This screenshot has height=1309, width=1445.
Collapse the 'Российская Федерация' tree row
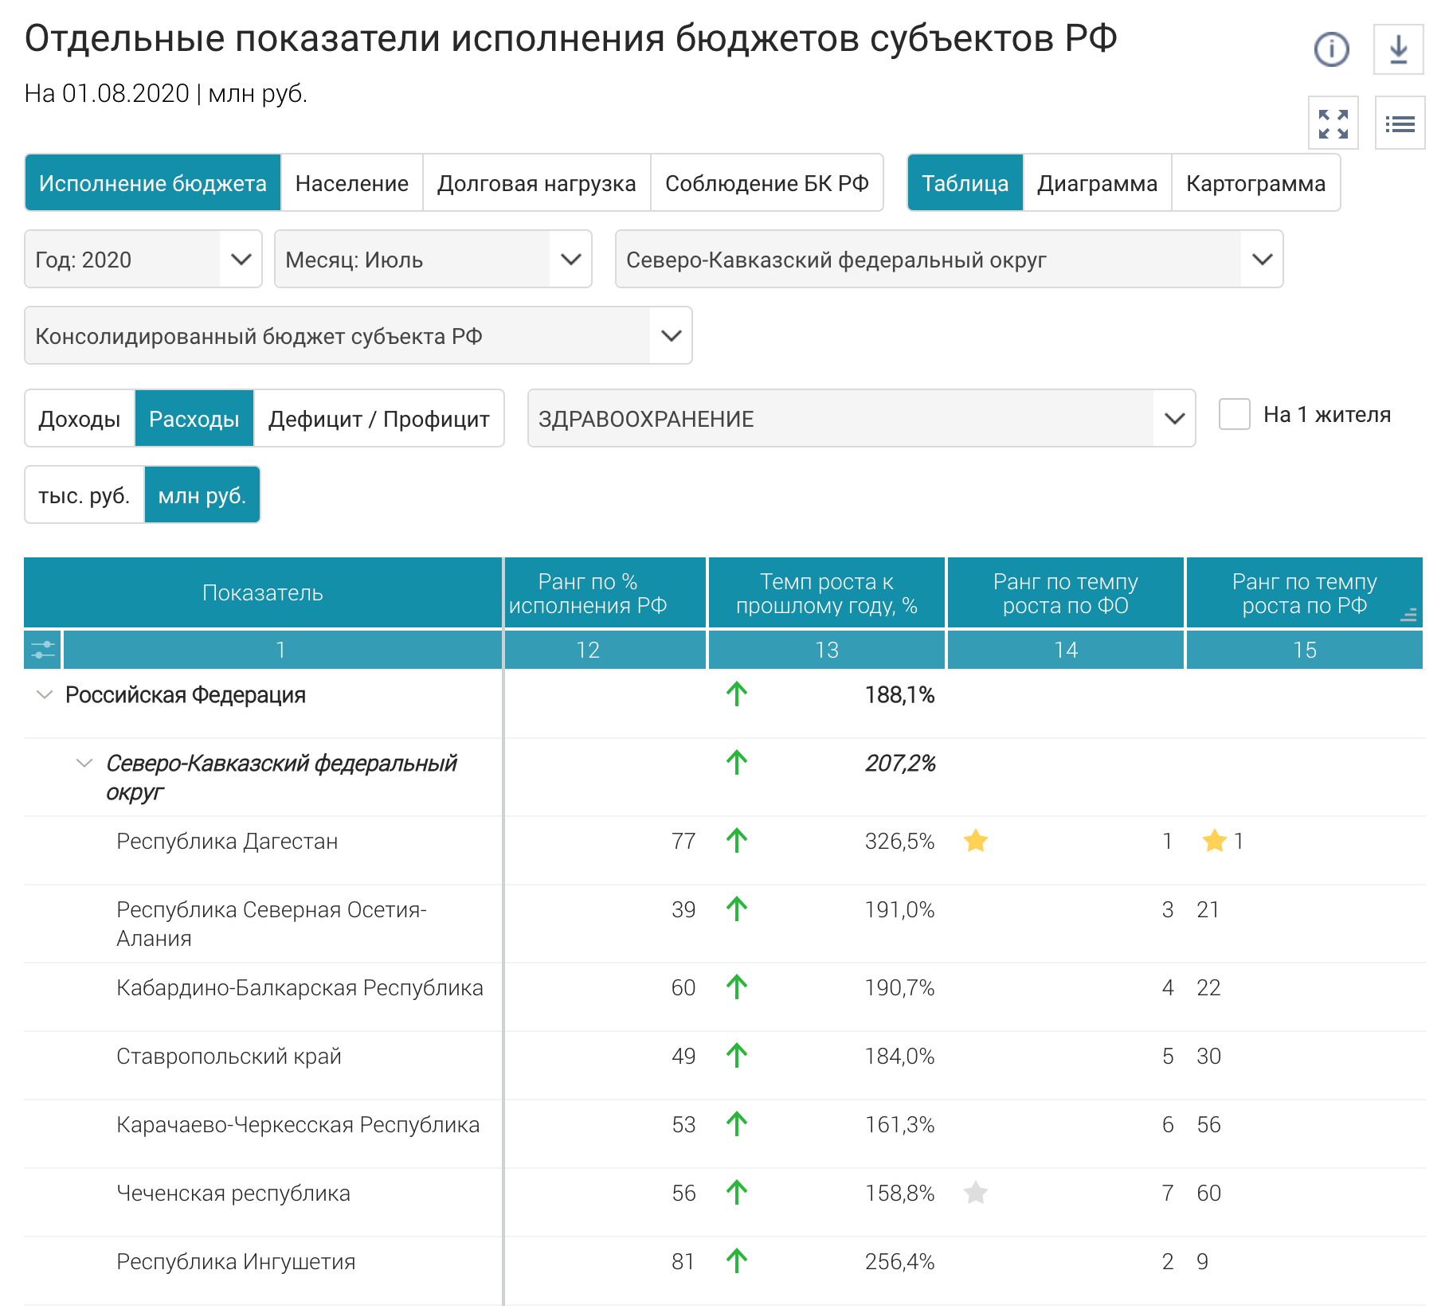45,695
